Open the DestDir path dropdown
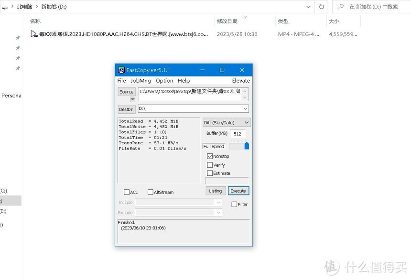This screenshot has height=279, width=411. [245, 109]
